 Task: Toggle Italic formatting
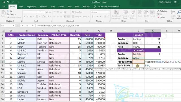tap(28, 16)
